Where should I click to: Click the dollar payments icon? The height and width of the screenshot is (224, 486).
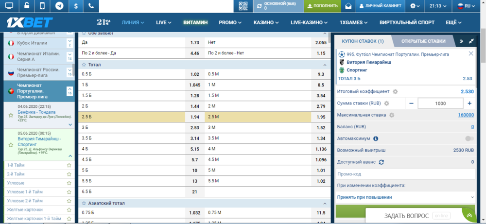75,6
